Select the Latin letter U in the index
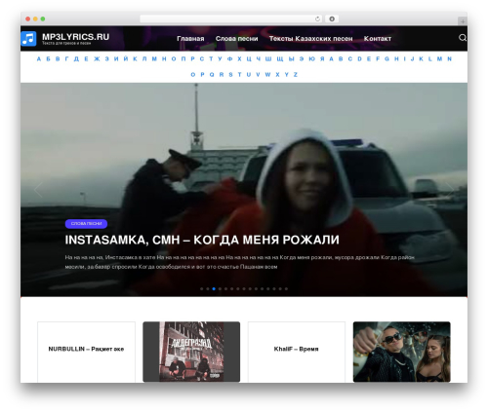Image resolution: width=488 pixels, height=412 pixels. click(x=249, y=74)
